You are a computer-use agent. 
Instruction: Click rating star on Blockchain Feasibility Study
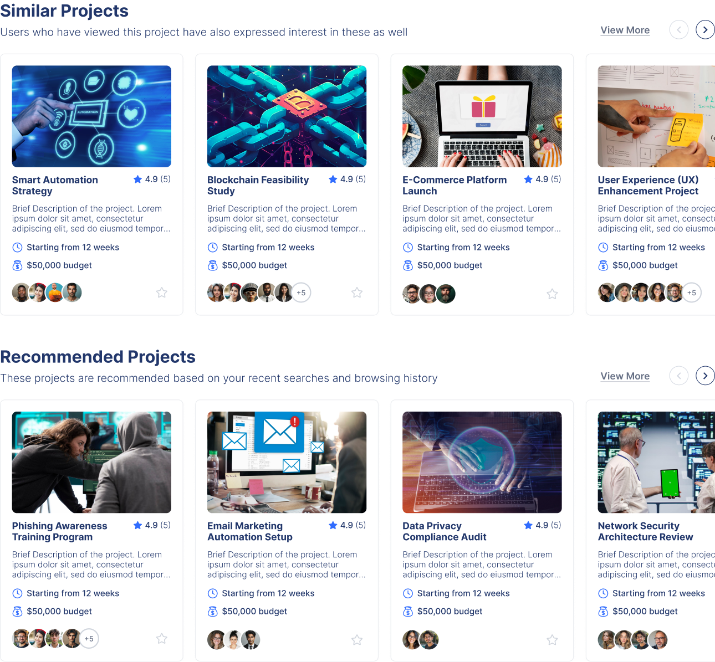333,179
